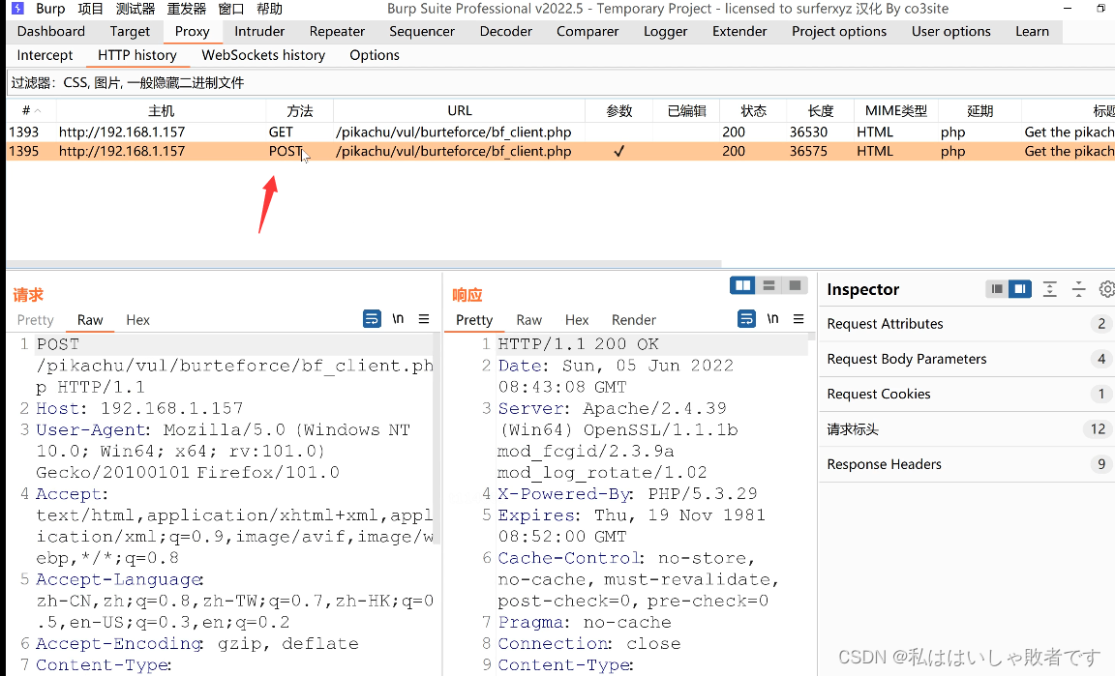The height and width of the screenshot is (676, 1115).
Task: Select request Pretty view tab
Action: pos(36,320)
